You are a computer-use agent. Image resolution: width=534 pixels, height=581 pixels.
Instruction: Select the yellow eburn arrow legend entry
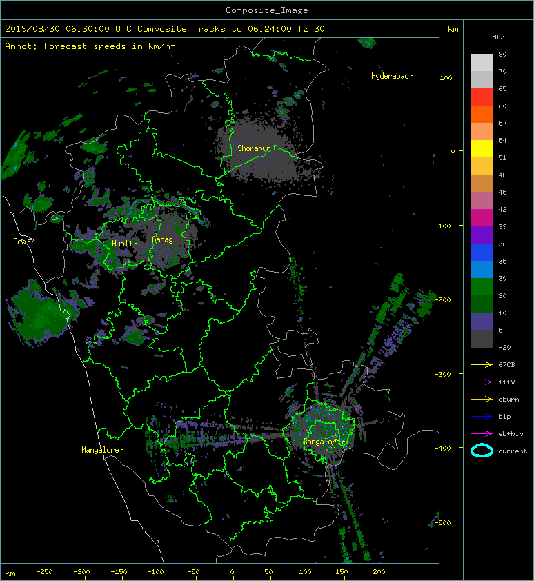click(x=482, y=399)
